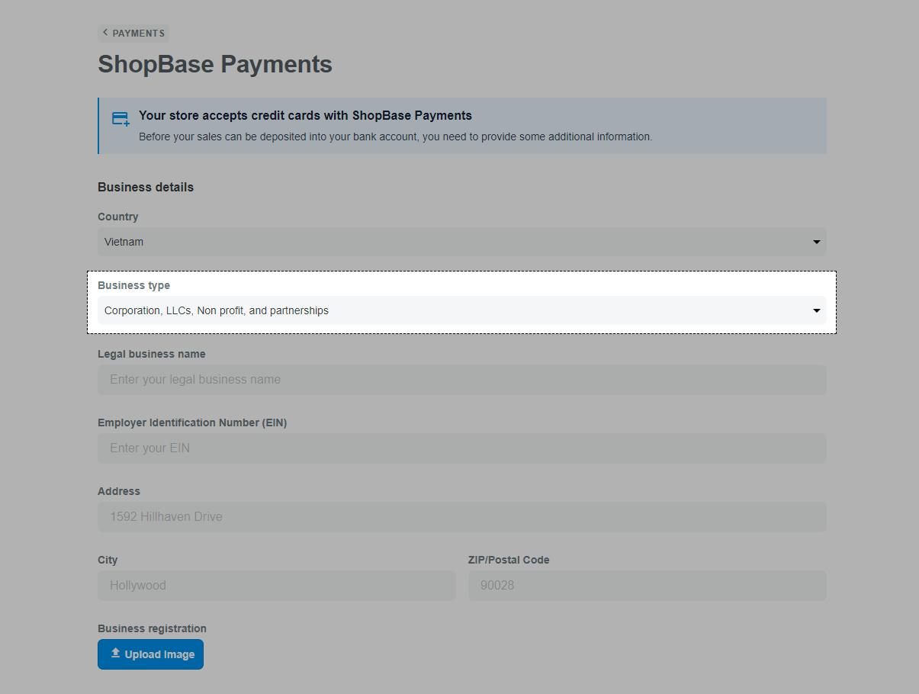Click the banner text about additional information
Viewport: 919px width, 694px height.
(395, 137)
